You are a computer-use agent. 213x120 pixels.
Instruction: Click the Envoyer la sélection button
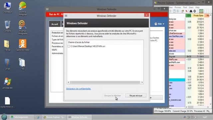112,96
